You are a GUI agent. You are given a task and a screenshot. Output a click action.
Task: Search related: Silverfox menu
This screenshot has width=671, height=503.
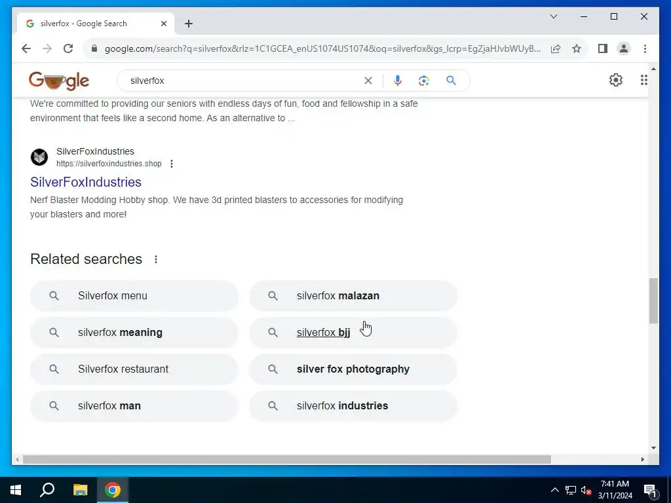coord(134,296)
